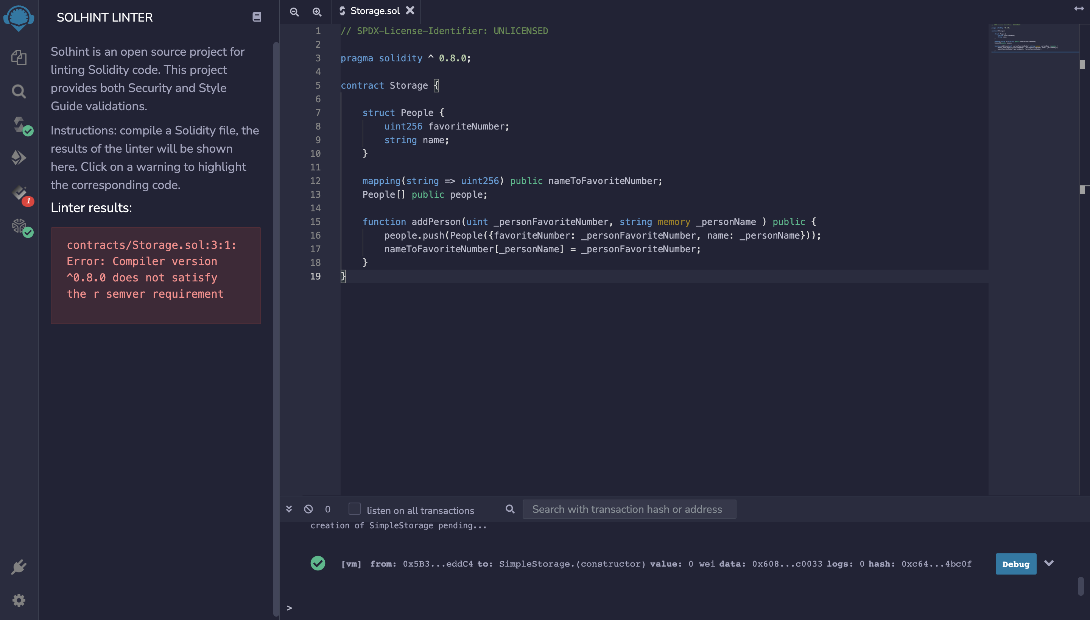Click the Remix logo home icon
Screen dimensions: 1090x620
click(x=19, y=18)
